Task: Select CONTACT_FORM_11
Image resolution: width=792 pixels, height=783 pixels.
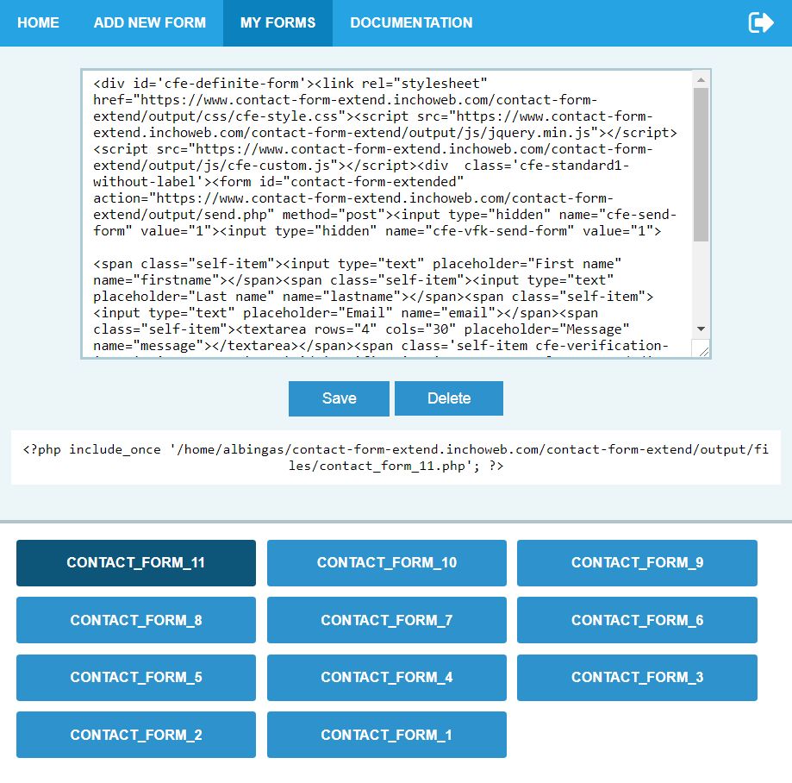Action: [136, 562]
